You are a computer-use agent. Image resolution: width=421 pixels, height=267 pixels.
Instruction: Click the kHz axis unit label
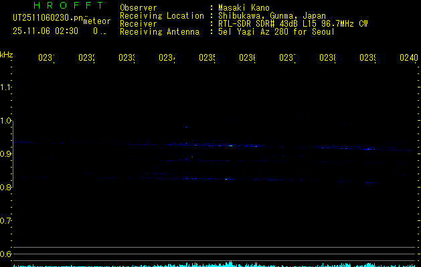click(x=7, y=55)
